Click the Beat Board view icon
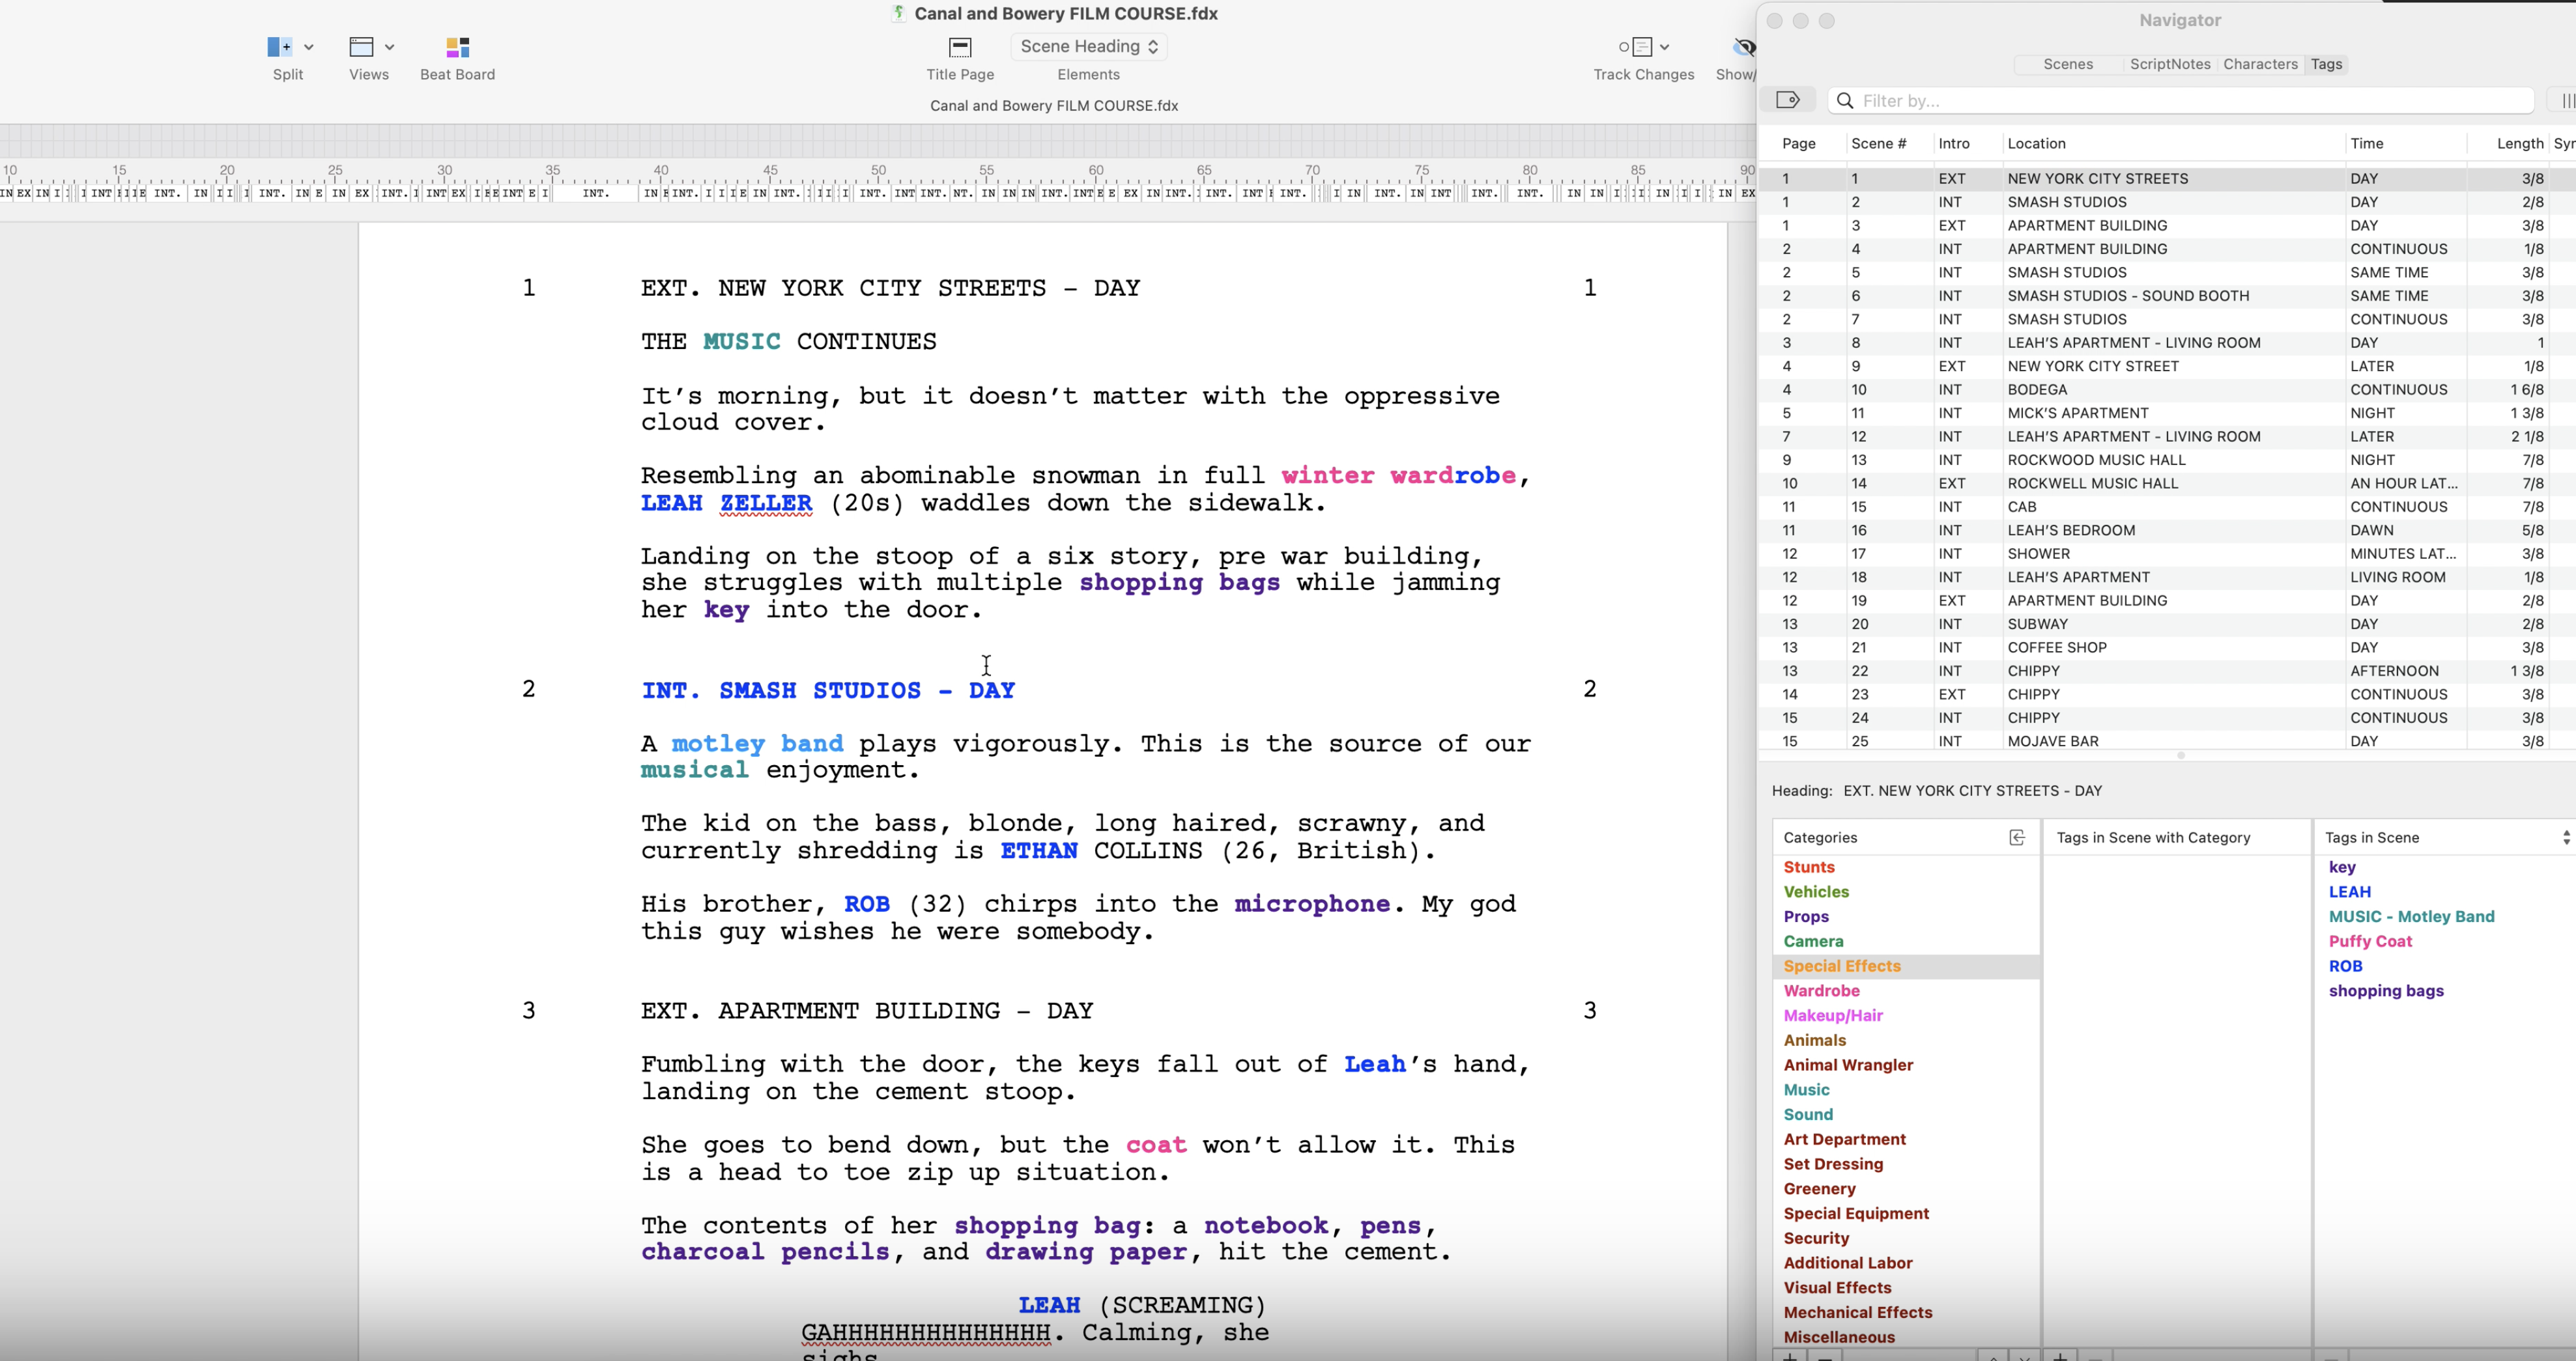Image resolution: width=2576 pixels, height=1361 pixels. click(457, 46)
